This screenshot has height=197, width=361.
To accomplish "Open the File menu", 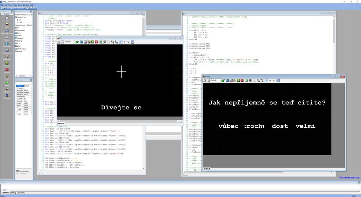I will 2,5.
